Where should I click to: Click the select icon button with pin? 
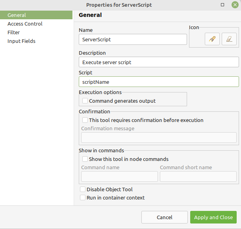pyautogui.click(x=212, y=39)
